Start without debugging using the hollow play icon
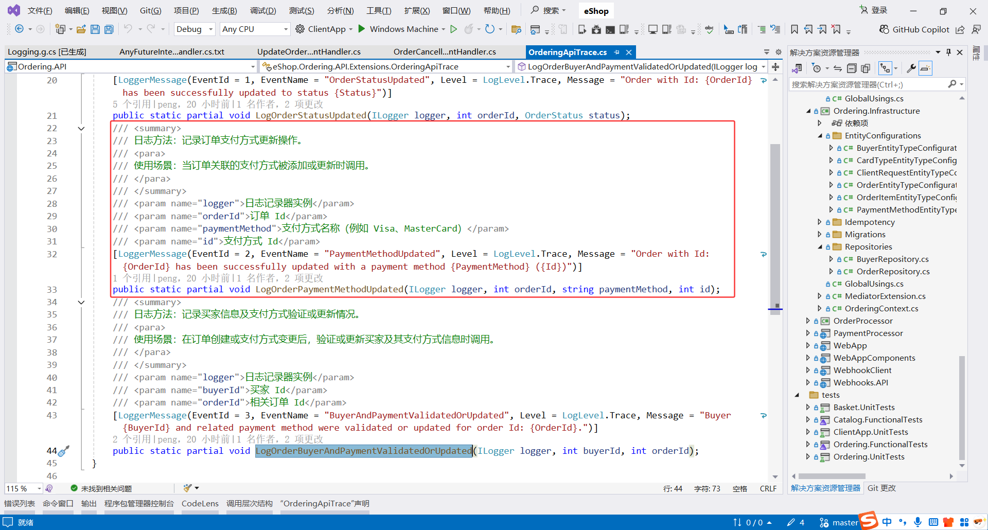This screenshot has height=530, width=988. coord(453,29)
